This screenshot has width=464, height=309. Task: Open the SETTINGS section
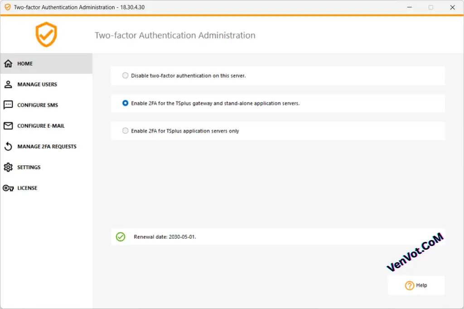(46, 167)
